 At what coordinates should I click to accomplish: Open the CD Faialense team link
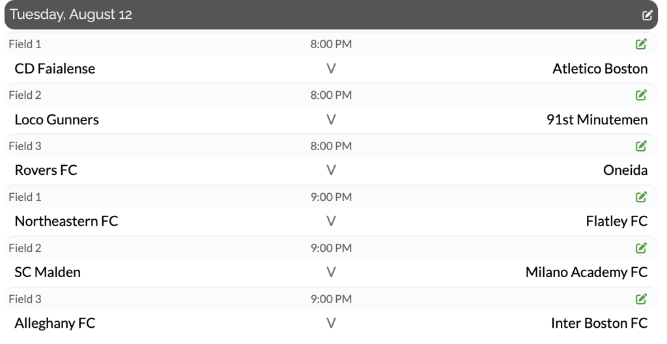55,68
